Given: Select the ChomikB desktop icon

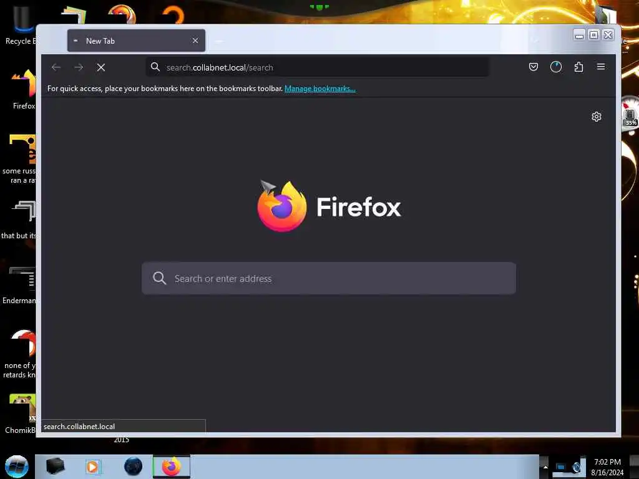Looking at the screenshot, I should (19, 414).
